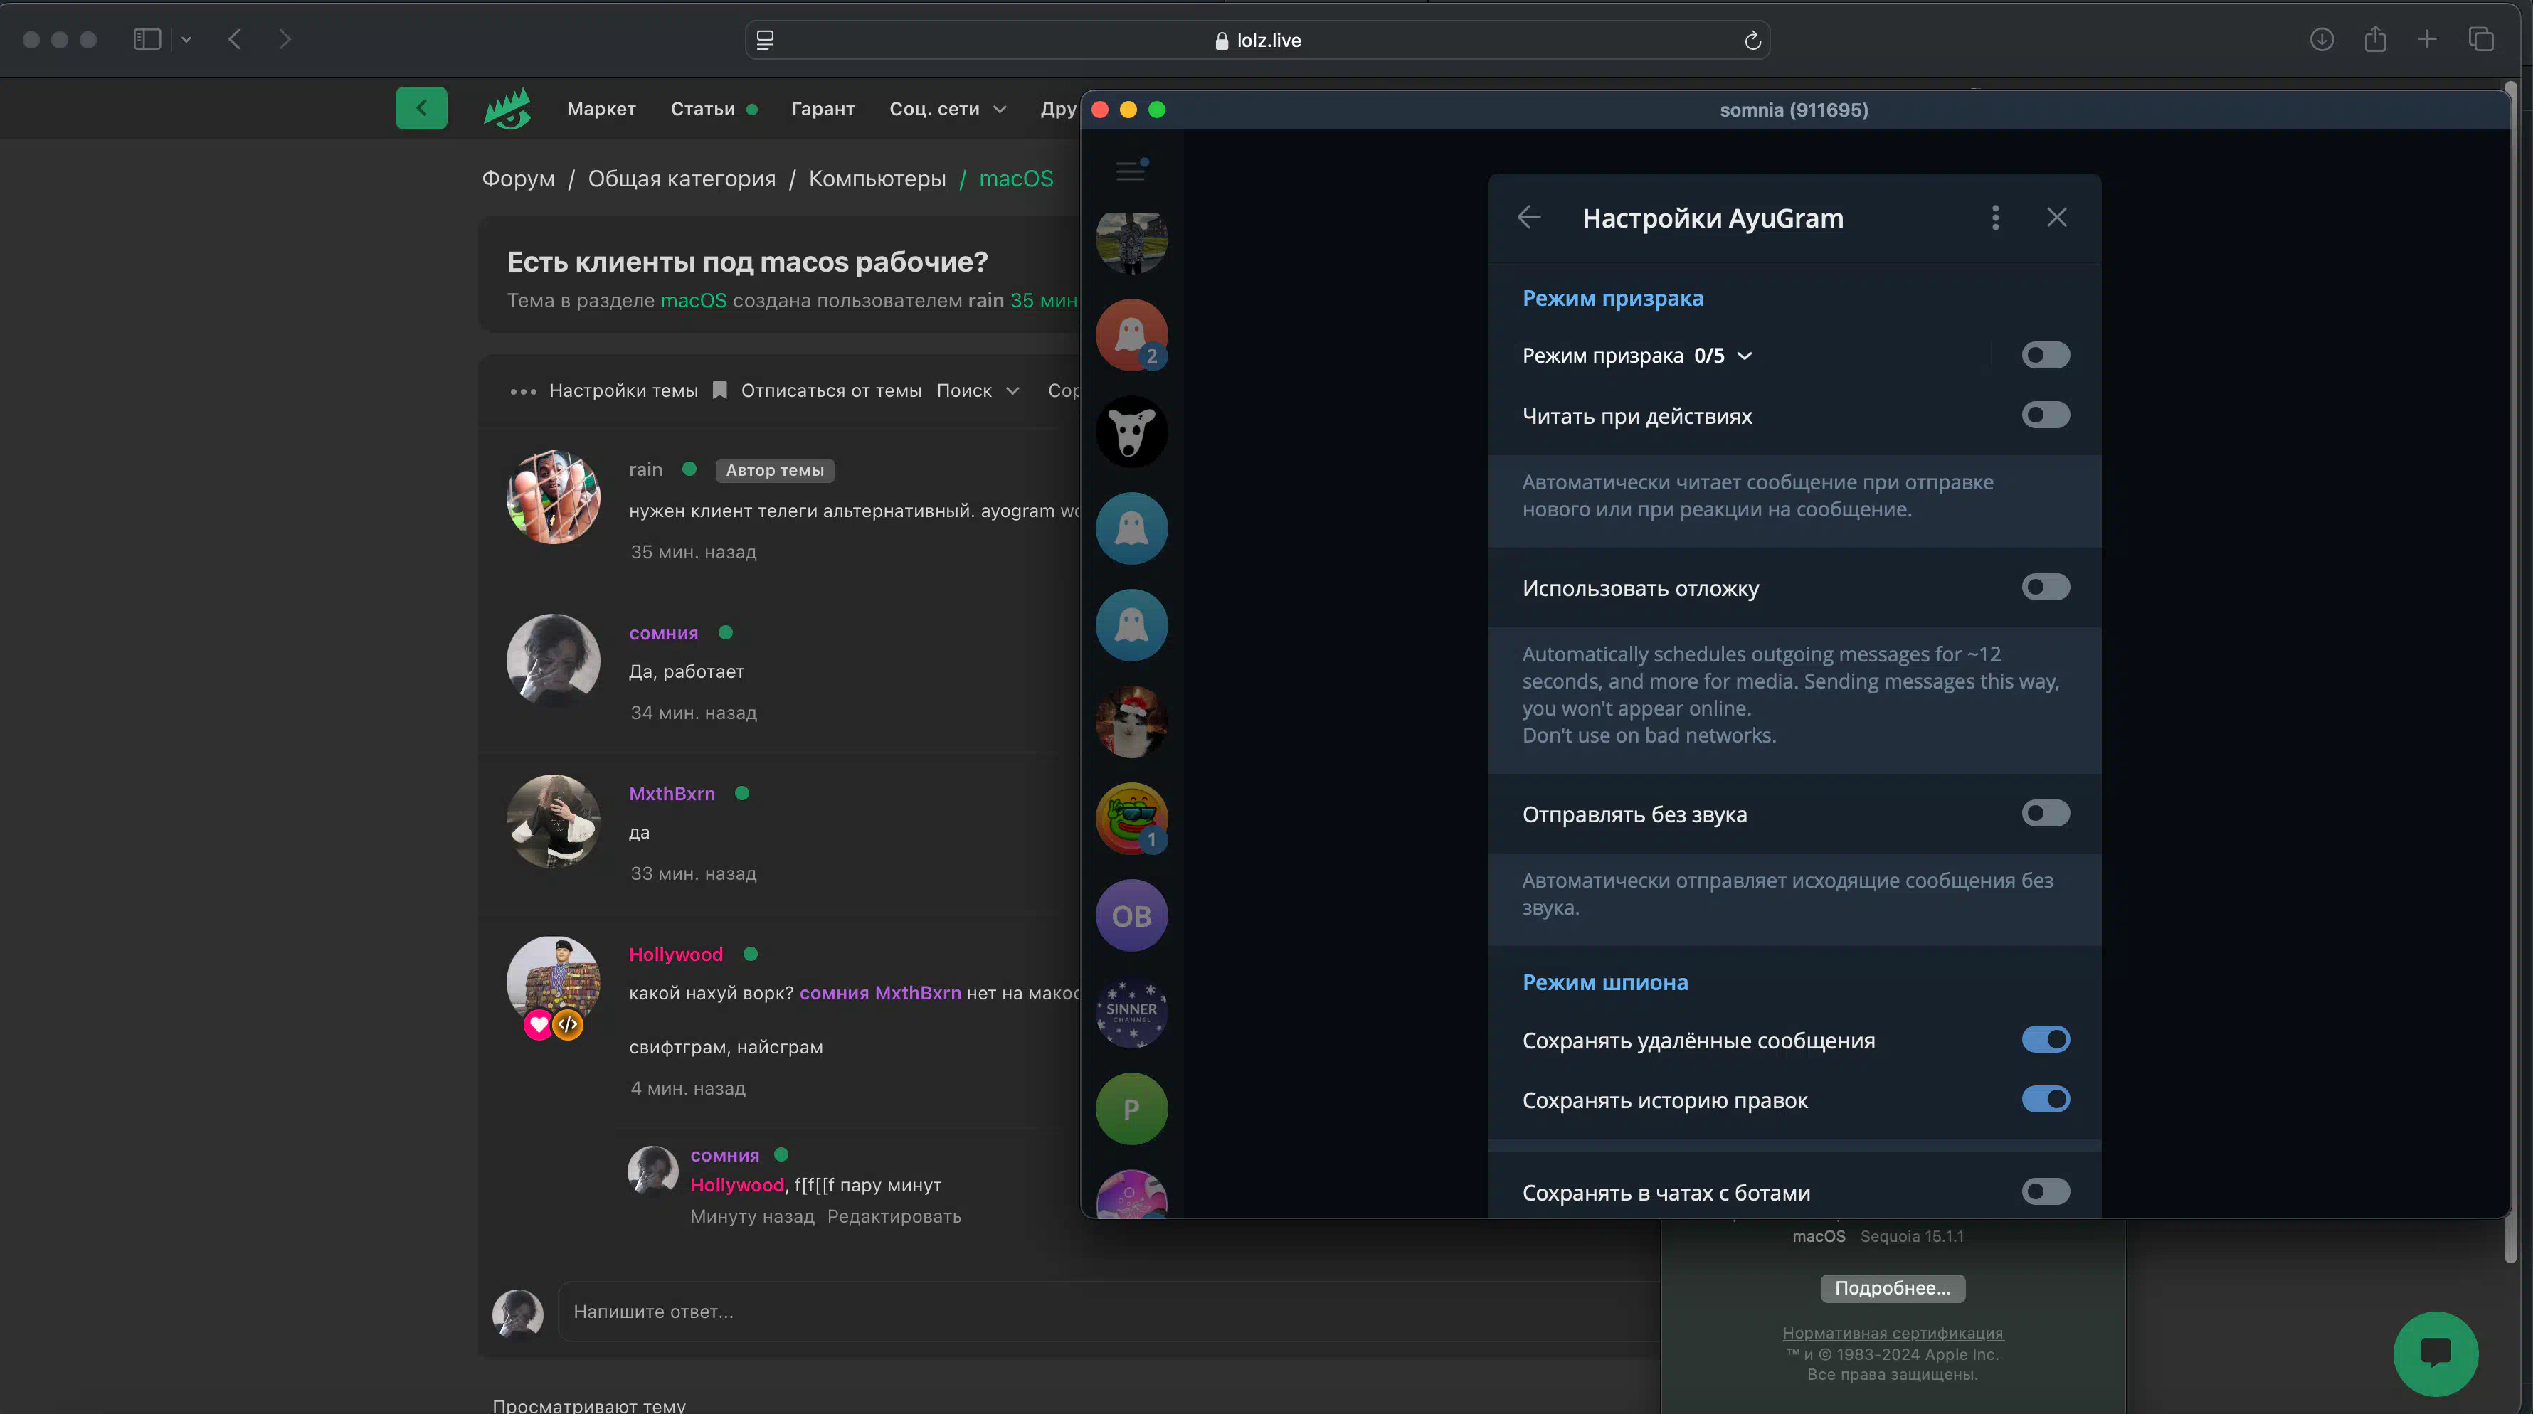This screenshot has height=1414, width=2533.
Task: Click macOS link in thread subtitle
Action: [693, 301]
